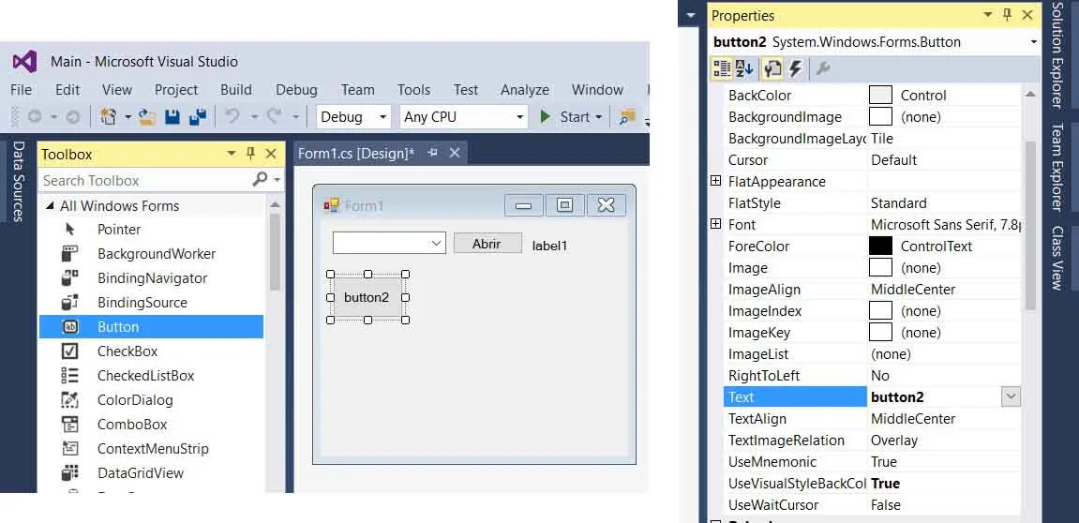Click the Open File toolbar icon

[x=147, y=117]
